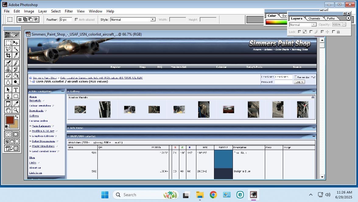Switch to the Paths tab

point(331,19)
